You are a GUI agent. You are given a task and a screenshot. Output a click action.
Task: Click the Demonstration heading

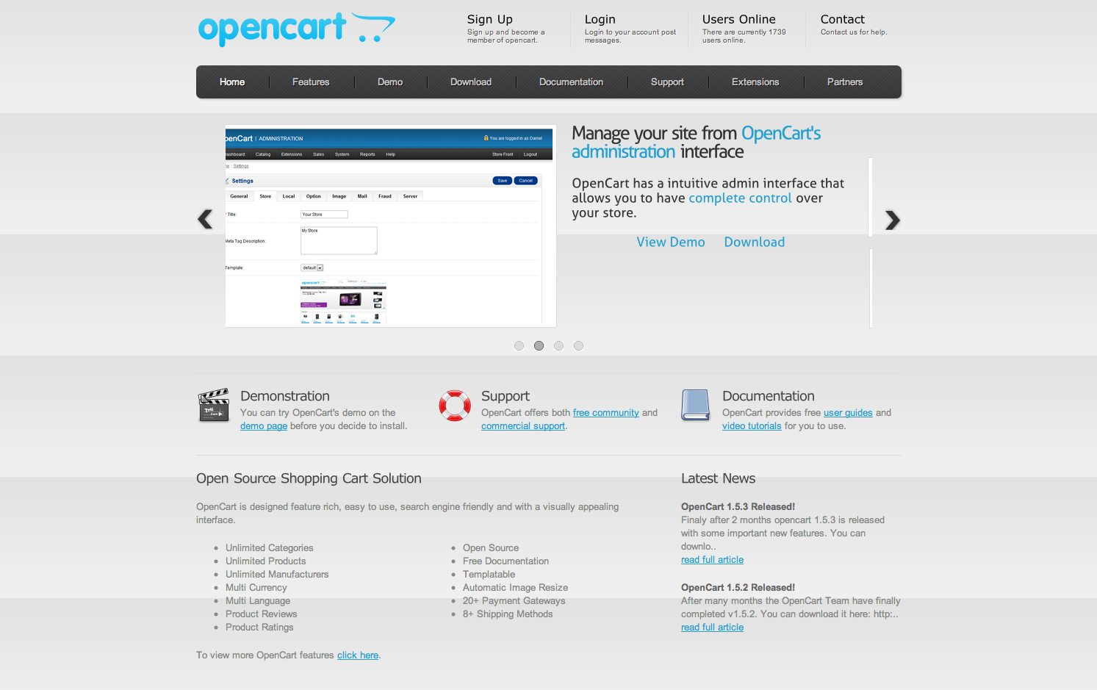tap(284, 396)
